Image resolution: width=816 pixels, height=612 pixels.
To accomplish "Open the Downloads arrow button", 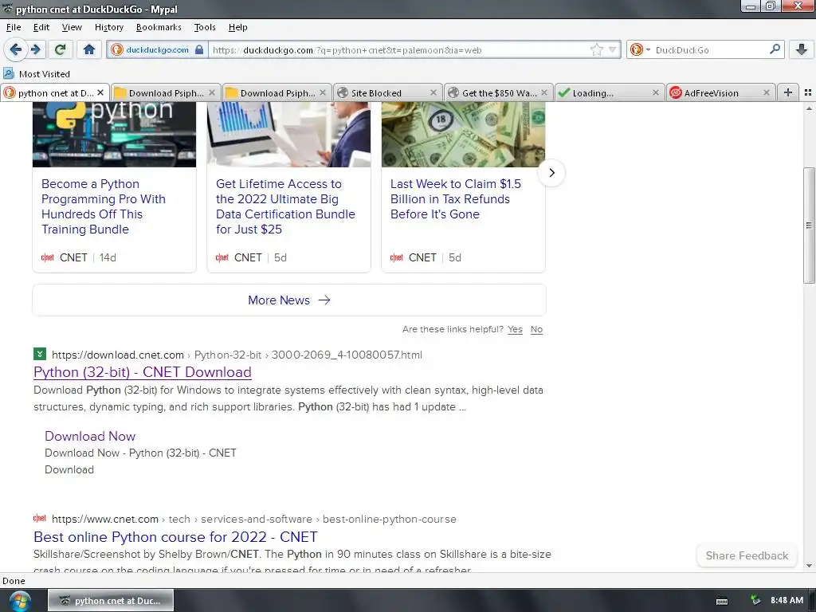I will [802, 49].
